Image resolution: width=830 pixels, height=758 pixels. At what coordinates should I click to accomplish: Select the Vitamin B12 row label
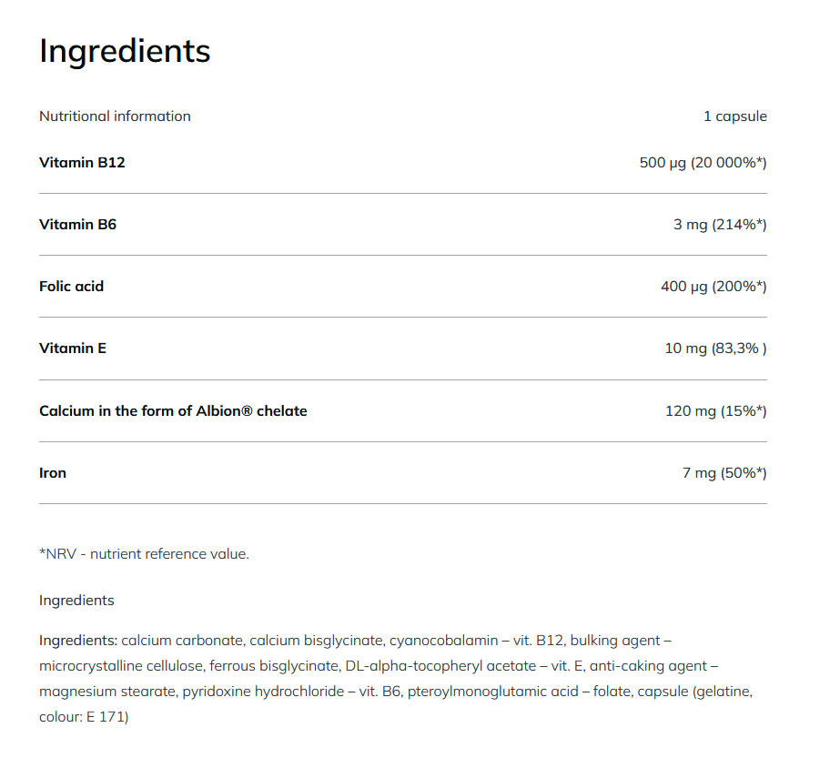click(82, 163)
